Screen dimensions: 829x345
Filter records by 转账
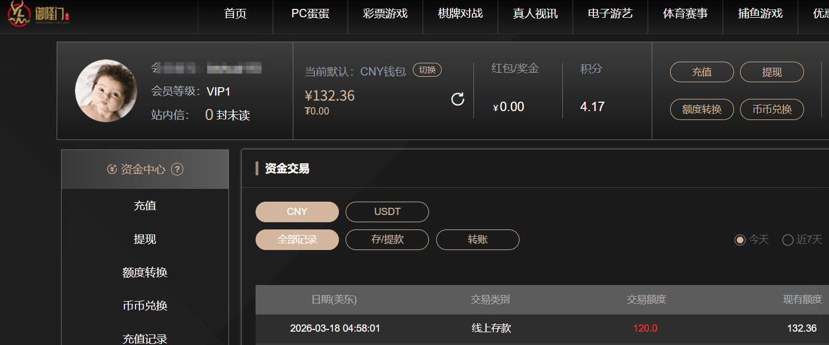click(478, 239)
